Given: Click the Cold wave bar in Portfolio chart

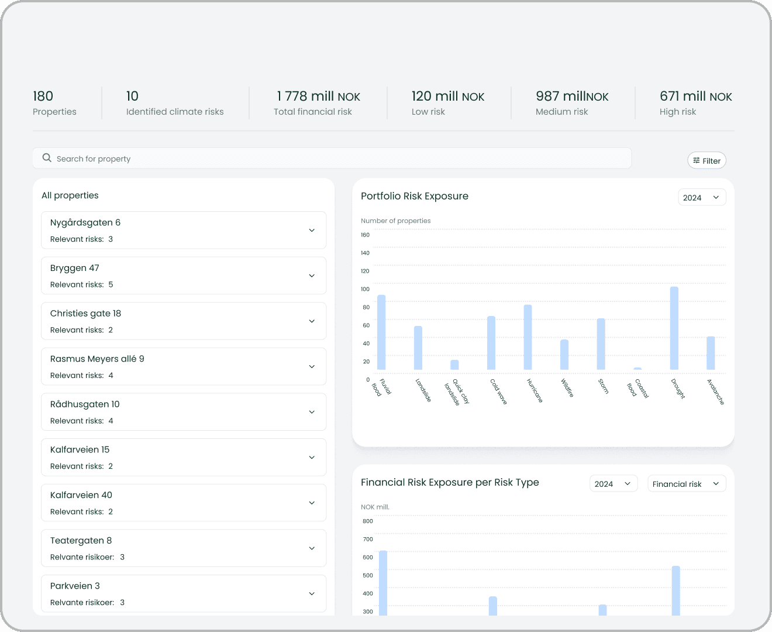Looking at the screenshot, I should (x=491, y=343).
